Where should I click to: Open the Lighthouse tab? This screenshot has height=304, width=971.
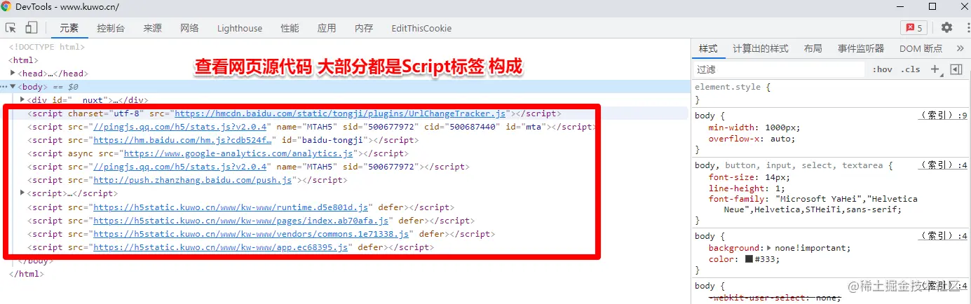[x=240, y=28]
